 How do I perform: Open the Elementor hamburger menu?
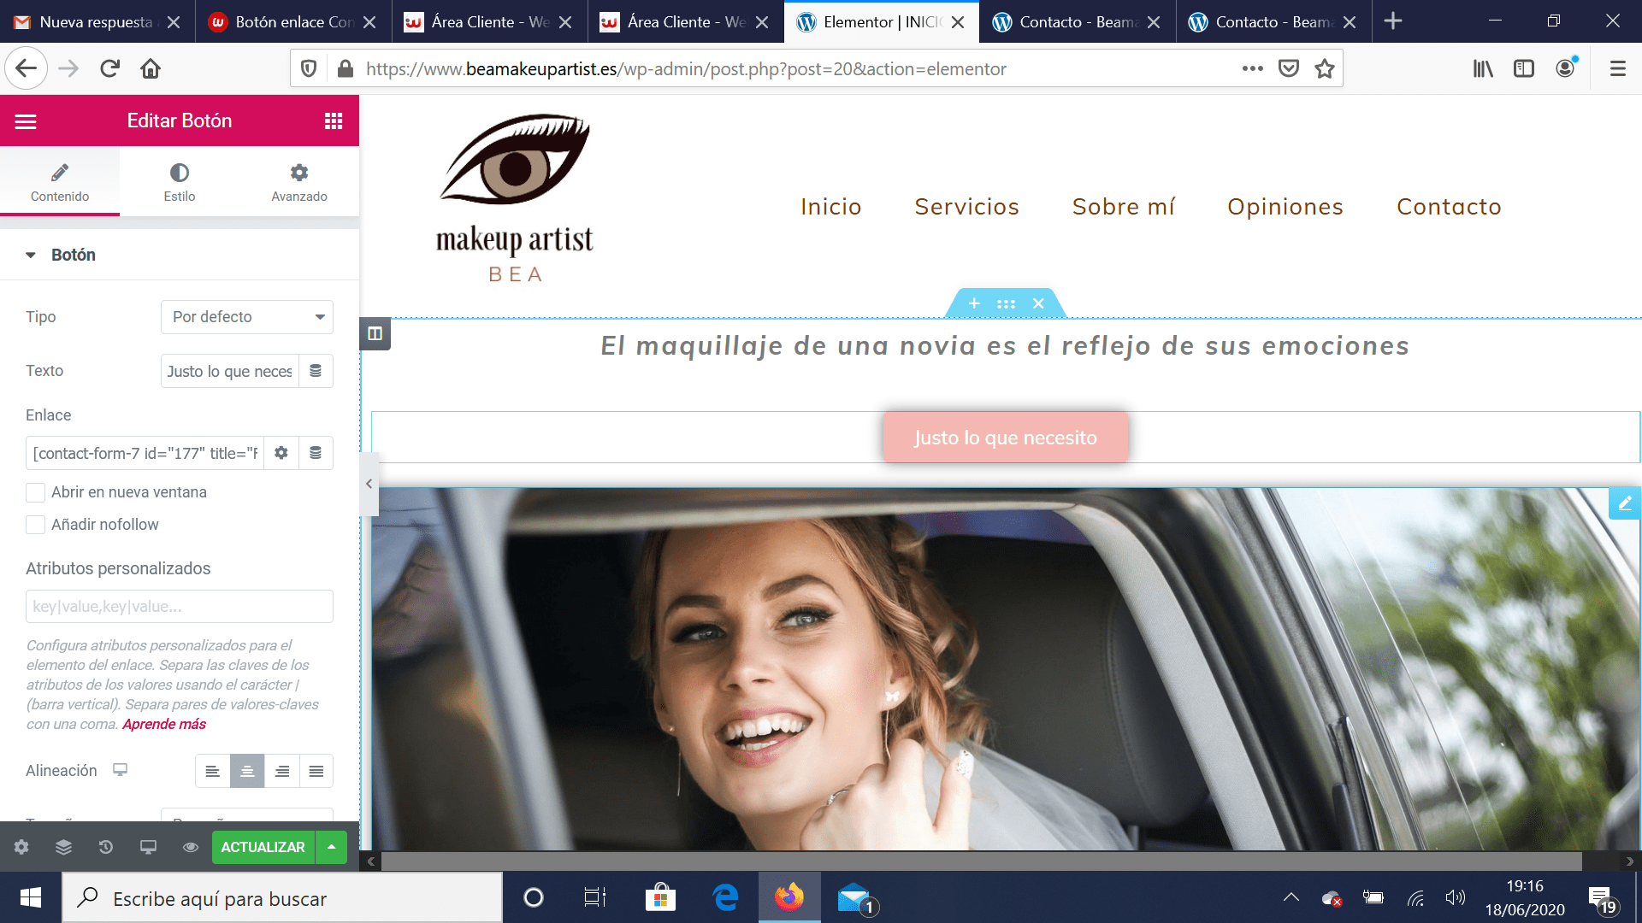click(x=26, y=121)
